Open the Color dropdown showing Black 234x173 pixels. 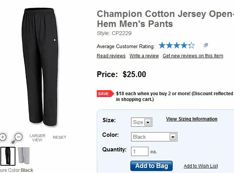click(x=154, y=137)
